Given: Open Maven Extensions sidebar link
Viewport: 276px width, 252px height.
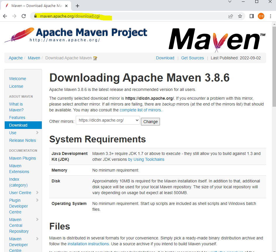Looking at the screenshot, I should coord(19,169).
